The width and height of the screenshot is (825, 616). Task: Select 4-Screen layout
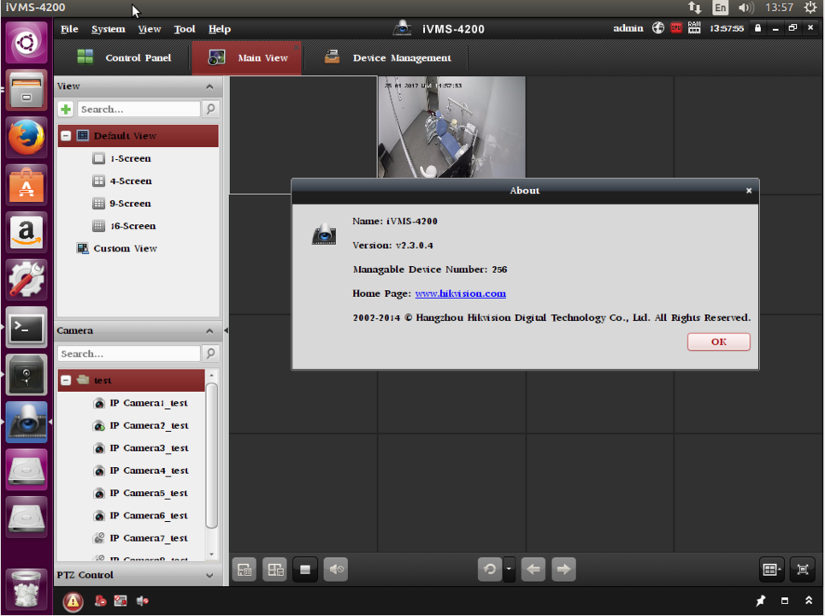[131, 181]
